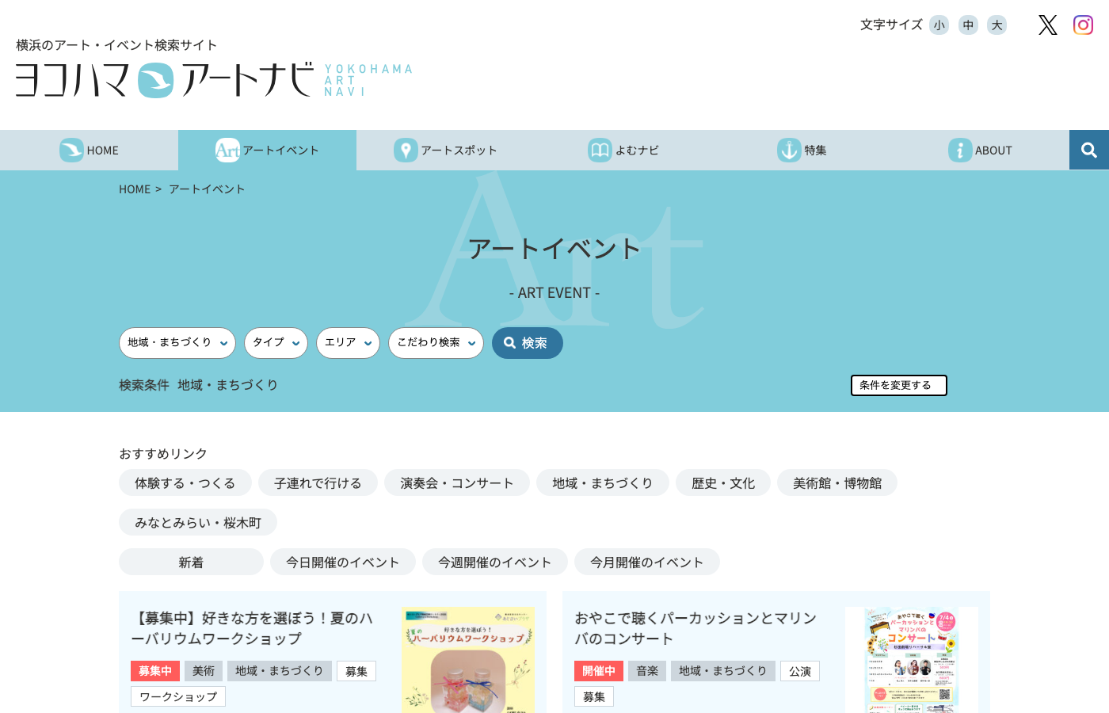Click the ワークショップ tag
Viewport: 1109px width, 713px height.
(x=178, y=696)
